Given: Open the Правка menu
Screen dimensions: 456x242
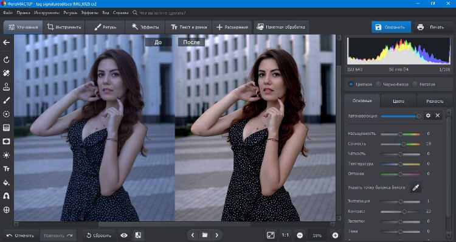Looking at the screenshot, I should click(23, 13).
